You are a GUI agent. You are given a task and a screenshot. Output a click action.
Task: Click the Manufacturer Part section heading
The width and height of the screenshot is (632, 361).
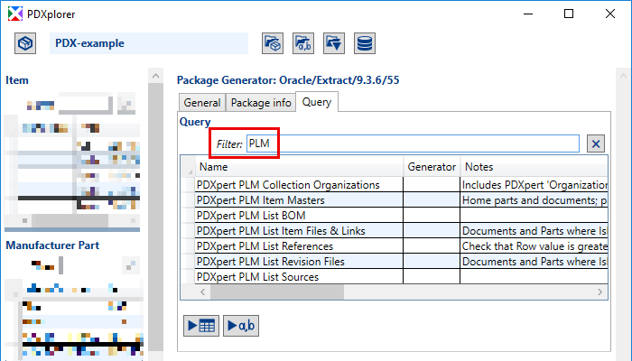click(x=52, y=245)
